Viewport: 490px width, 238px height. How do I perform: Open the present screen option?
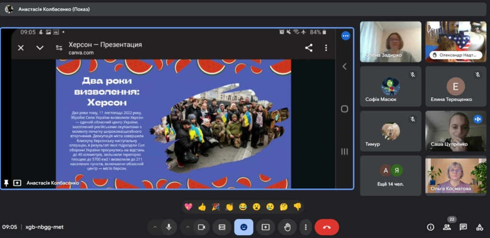266,227
